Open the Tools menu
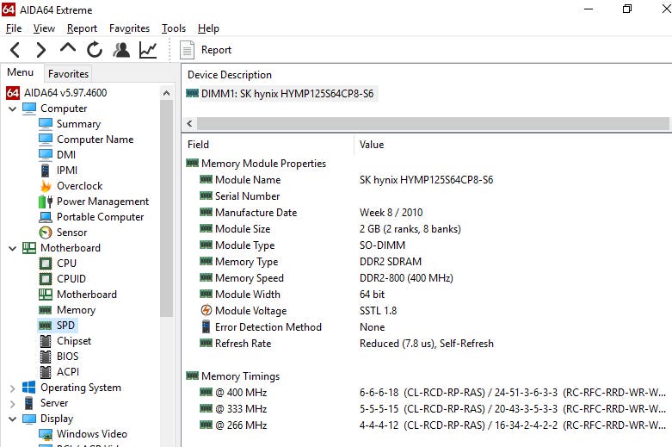672x447 pixels. (x=174, y=28)
